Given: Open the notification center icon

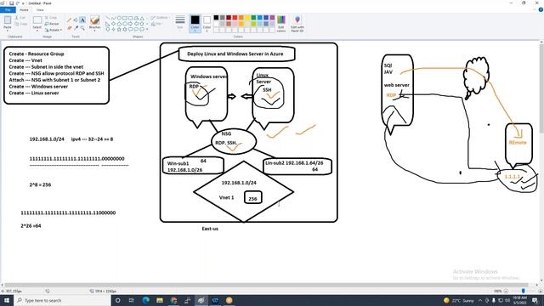Looking at the screenshot, I should click(535, 300).
